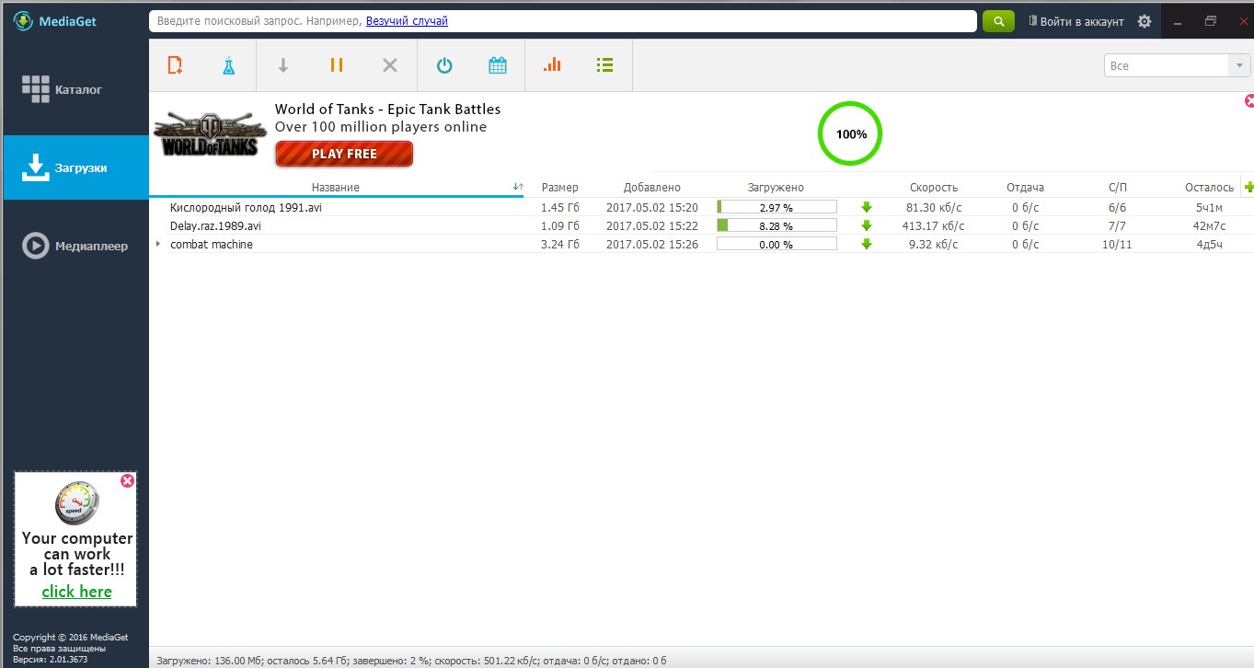Click the MediaGet logo
The height and width of the screenshot is (668, 1254).
click(x=54, y=20)
